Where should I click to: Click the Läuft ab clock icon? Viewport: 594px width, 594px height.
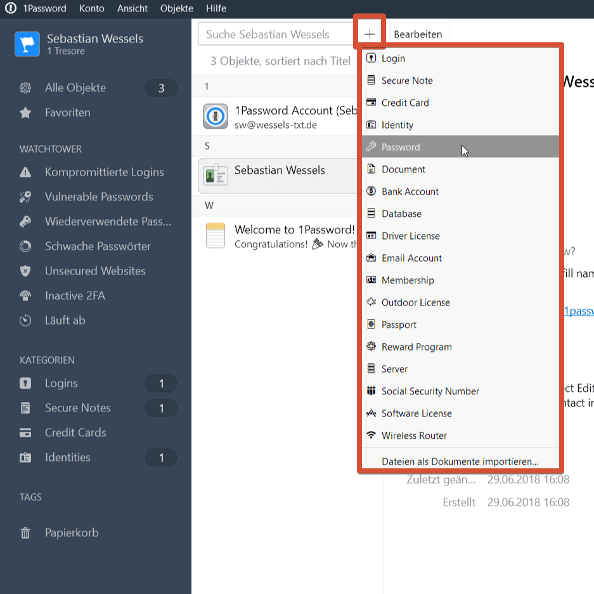[x=25, y=321]
